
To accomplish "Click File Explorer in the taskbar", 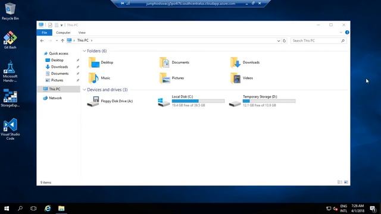I will (61, 209).
